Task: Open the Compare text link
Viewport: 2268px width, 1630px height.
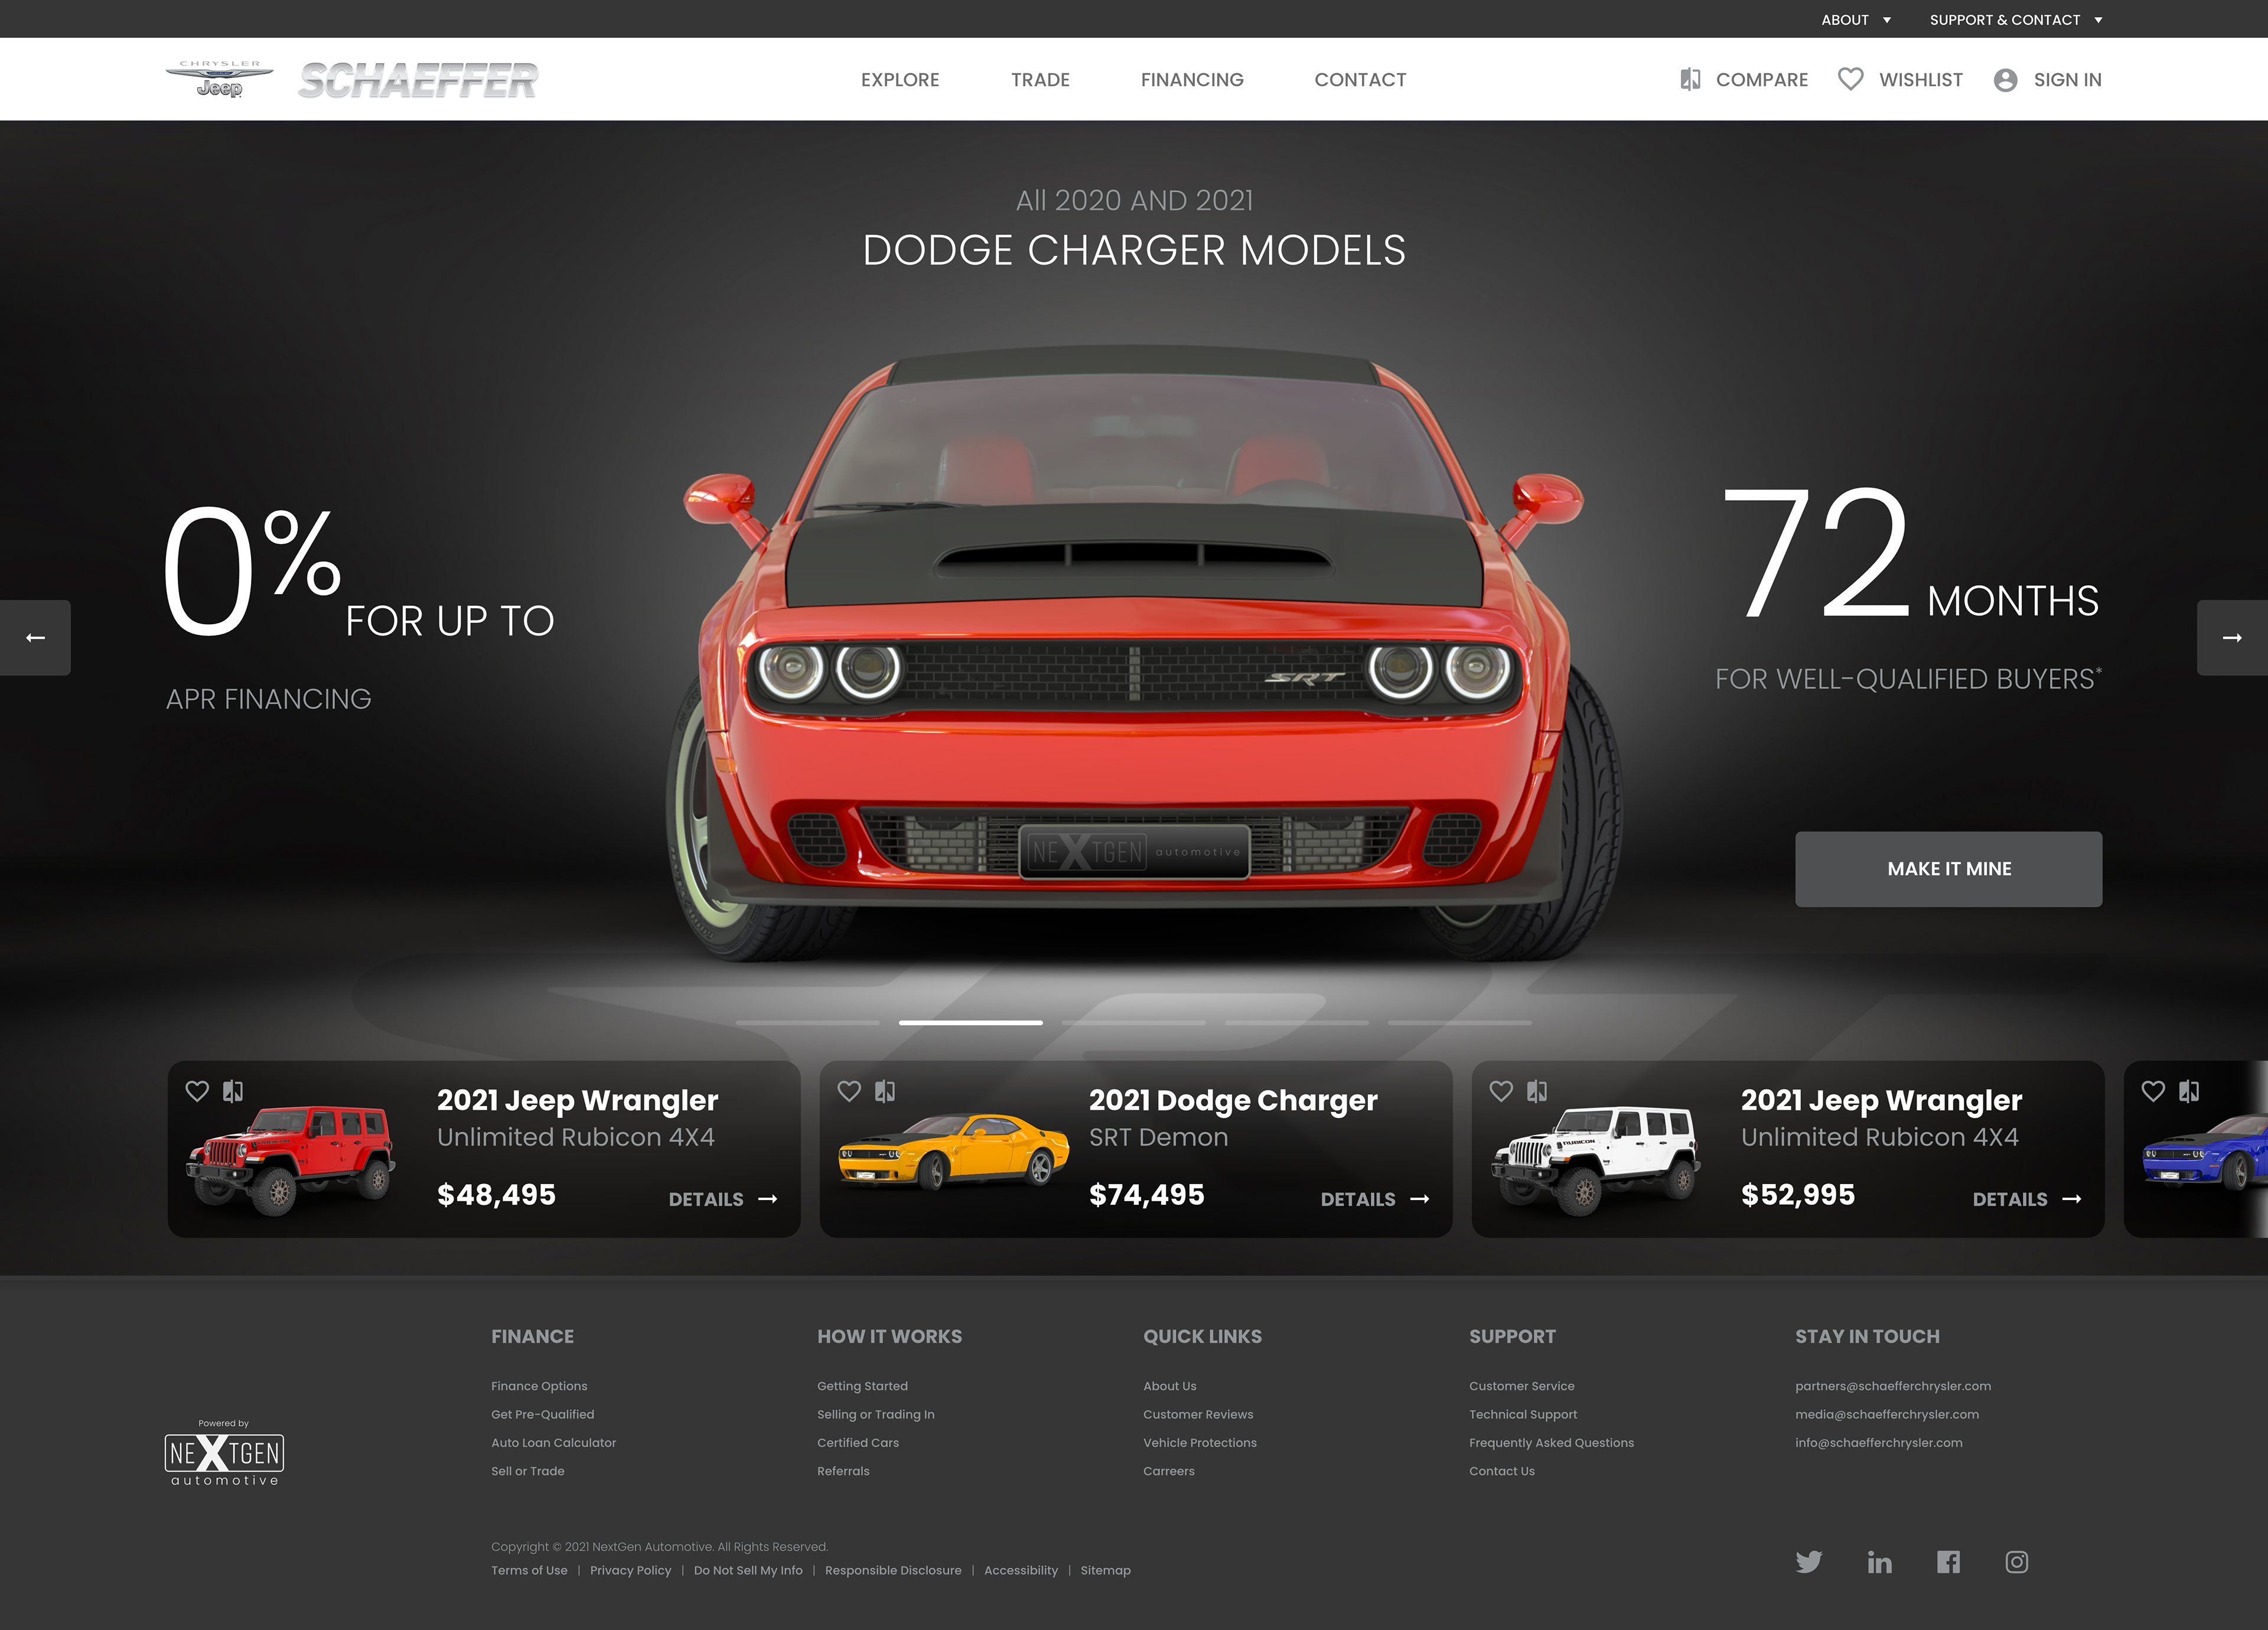Action: (x=1762, y=80)
